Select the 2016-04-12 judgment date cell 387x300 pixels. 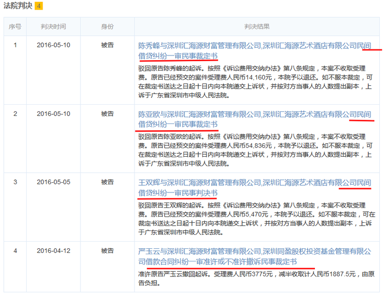53,251
